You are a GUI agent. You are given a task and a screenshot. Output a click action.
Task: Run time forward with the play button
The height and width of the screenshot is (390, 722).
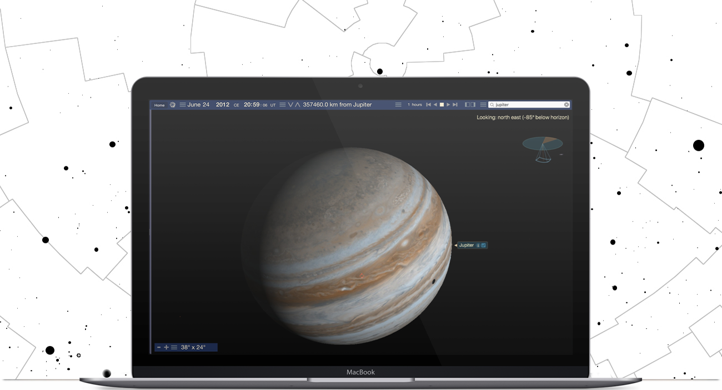[449, 104]
